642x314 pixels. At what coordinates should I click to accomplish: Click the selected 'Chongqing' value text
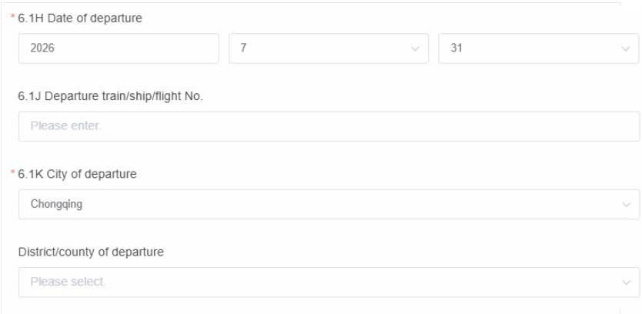(52, 205)
